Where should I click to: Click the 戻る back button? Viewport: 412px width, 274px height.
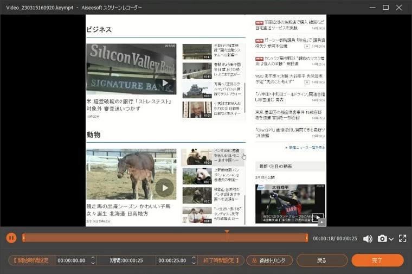point(322,260)
